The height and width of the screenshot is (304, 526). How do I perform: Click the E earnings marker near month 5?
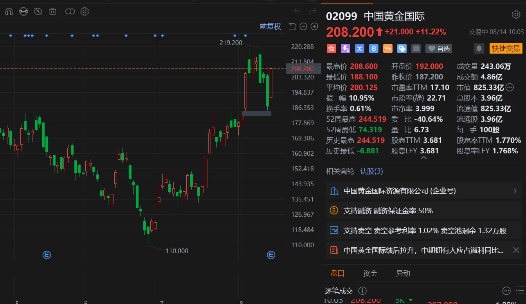[47, 255]
